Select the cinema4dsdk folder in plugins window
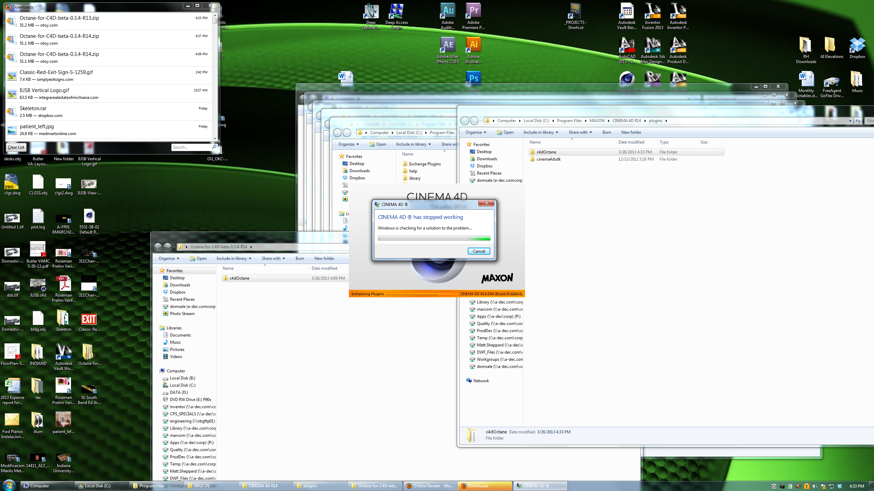 (x=626, y=159)
